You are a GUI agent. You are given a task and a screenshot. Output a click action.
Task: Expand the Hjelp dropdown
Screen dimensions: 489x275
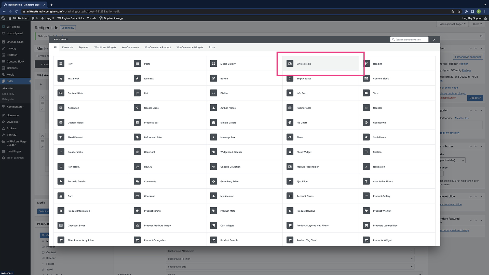click(x=477, y=24)
